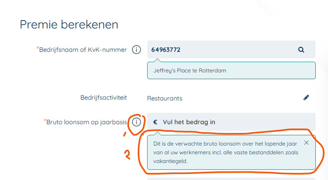Click the pencil icon to edit Bedrijfsactiviteit

(306, 98)
